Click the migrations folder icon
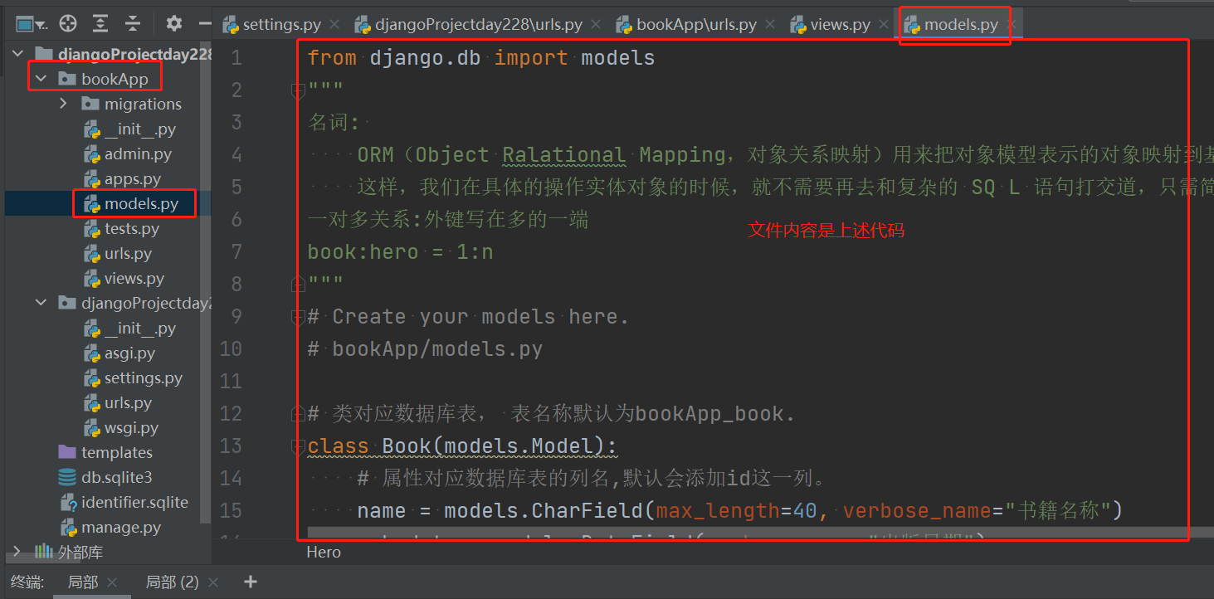The height and width of the screenshot is (599, 1214). (90, 105)
